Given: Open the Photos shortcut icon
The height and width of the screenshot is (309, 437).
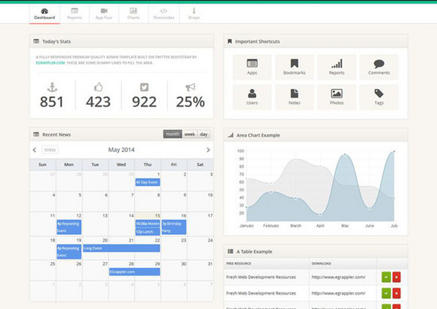Looking at the screenshot, I should (x=337, y=97).
